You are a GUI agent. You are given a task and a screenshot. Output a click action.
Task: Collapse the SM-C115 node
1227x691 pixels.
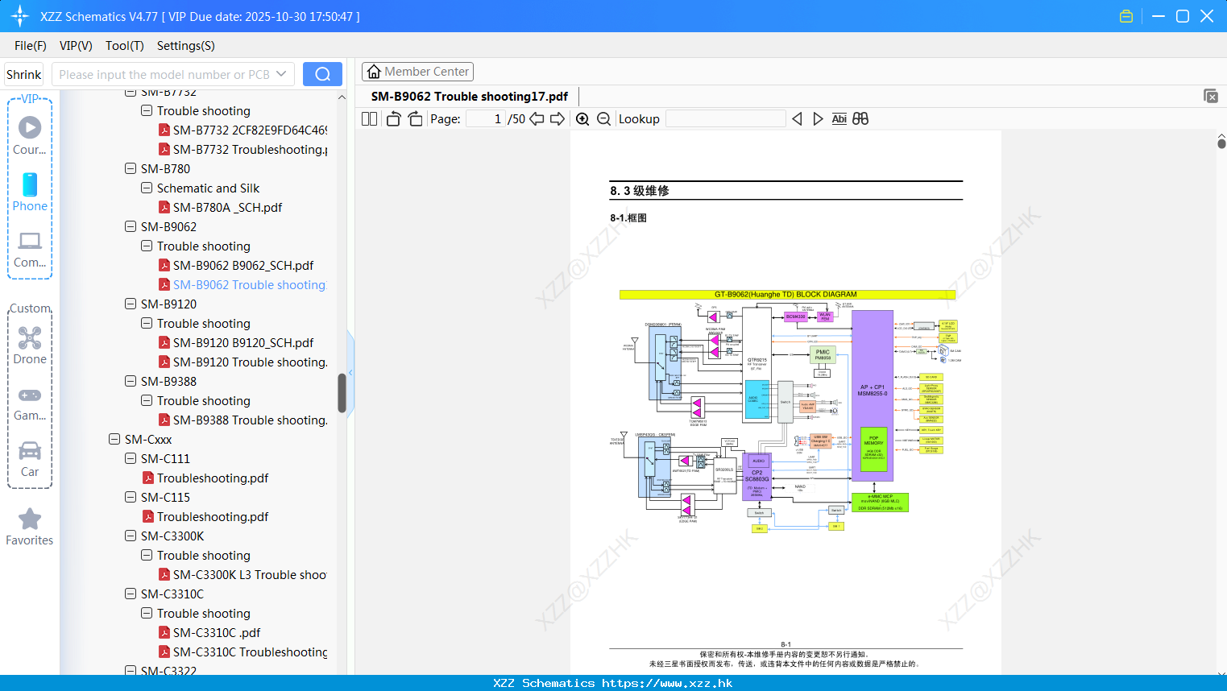click(131, 497)
